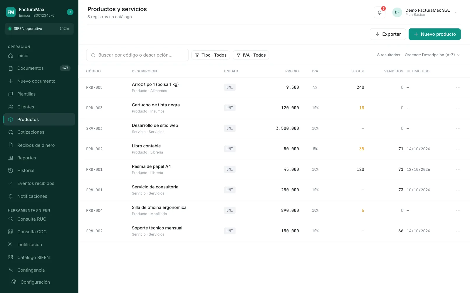Open row actions for Resma de papel A4
This screenshot has height=293, width=470.
[x=458, y=170]
